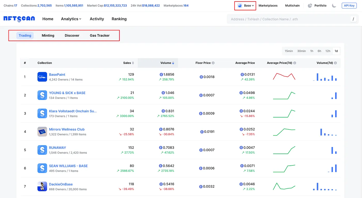This screenshot has width=362, height=198.
Task: Click the DackieOnBase 7d volume bar chart
Action: pos(325,186)
